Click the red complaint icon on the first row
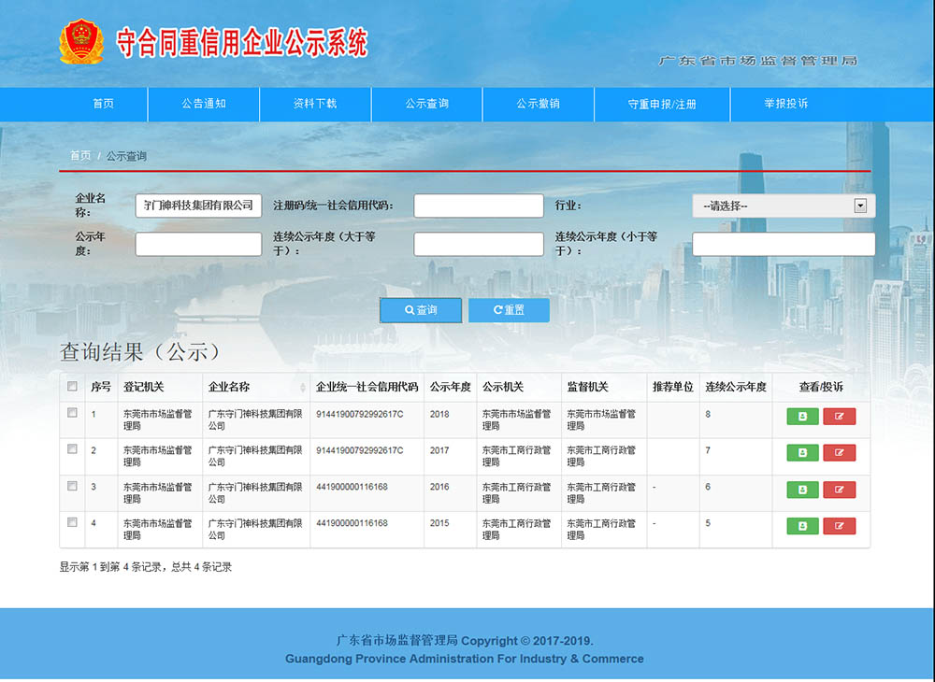The width and height of the screenshot is (935, 682). click(x=840, y=417)
